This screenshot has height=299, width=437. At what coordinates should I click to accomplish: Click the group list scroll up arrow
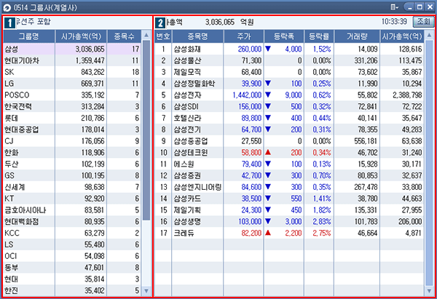pyautogui.click(x=146, y=36)
